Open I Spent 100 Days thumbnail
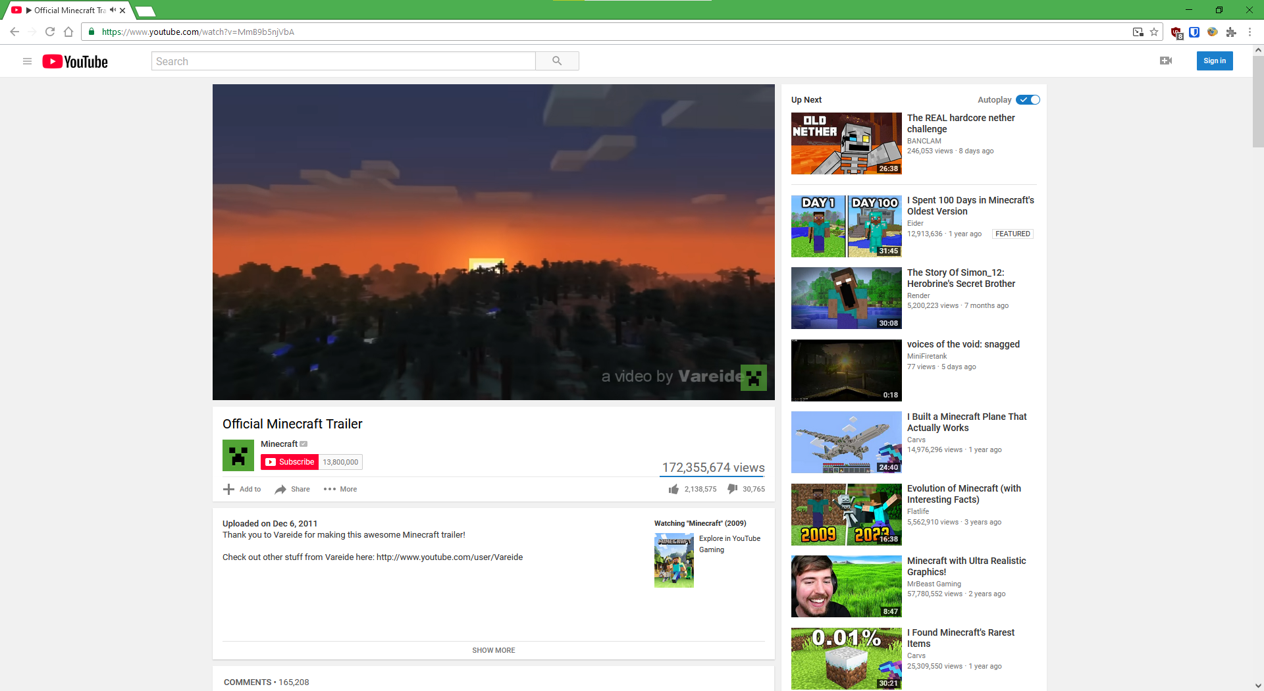Image resolution: width=1264 pixels, height=691 pixels. click(847, 226)
